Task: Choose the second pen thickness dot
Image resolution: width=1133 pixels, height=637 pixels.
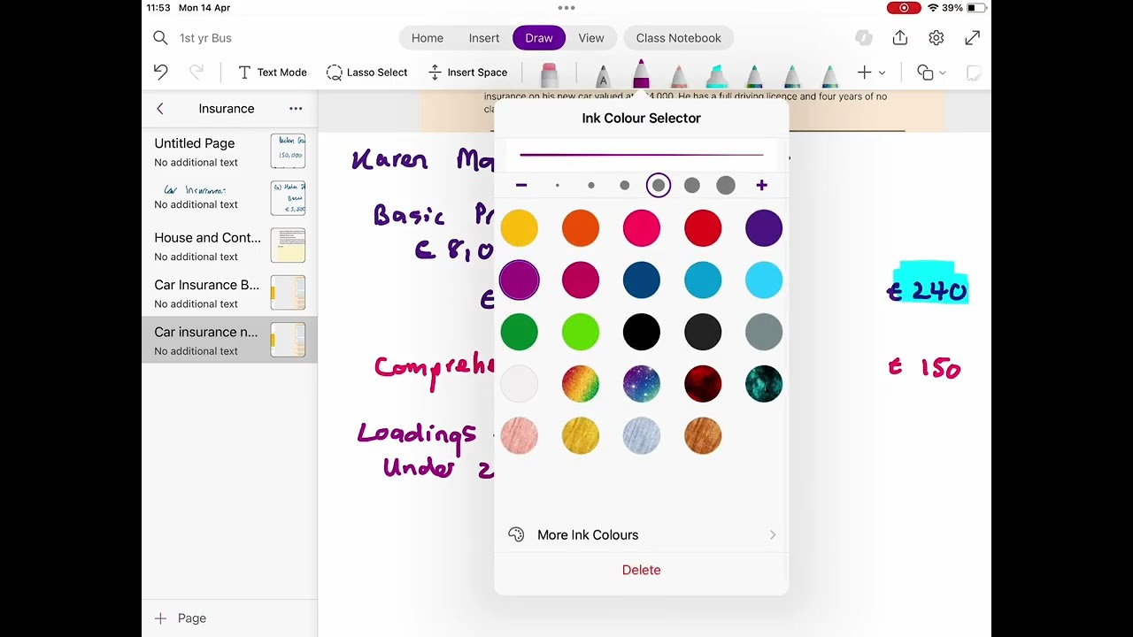Action: point(591,185)
